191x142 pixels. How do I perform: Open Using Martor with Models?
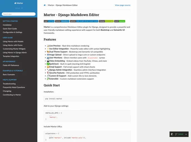pyautogui.click(x=13, y=42)
